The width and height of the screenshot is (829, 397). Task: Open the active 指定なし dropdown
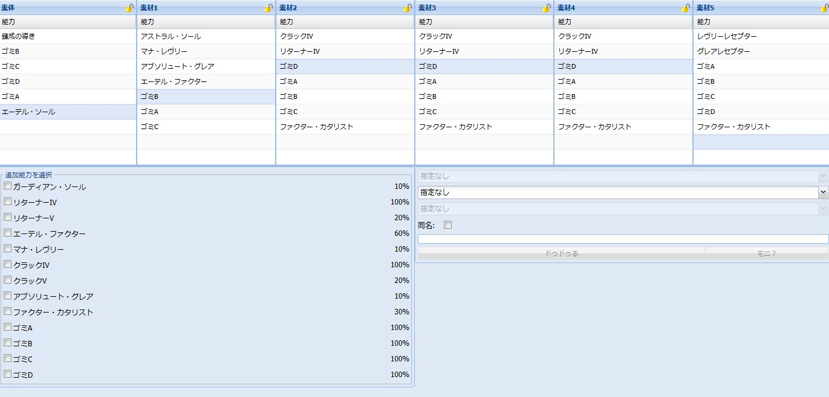click(x=622, y=192)
